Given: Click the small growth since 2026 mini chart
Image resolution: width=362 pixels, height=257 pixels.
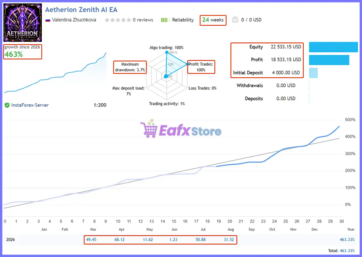Looking at the screenshot, I should [x=55, y=73].
